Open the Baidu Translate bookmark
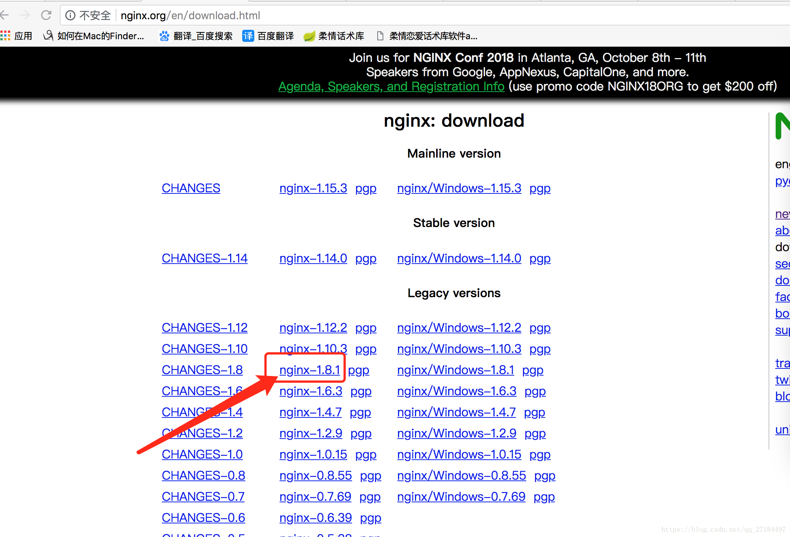The image size is (790, 537). (268, 36)
